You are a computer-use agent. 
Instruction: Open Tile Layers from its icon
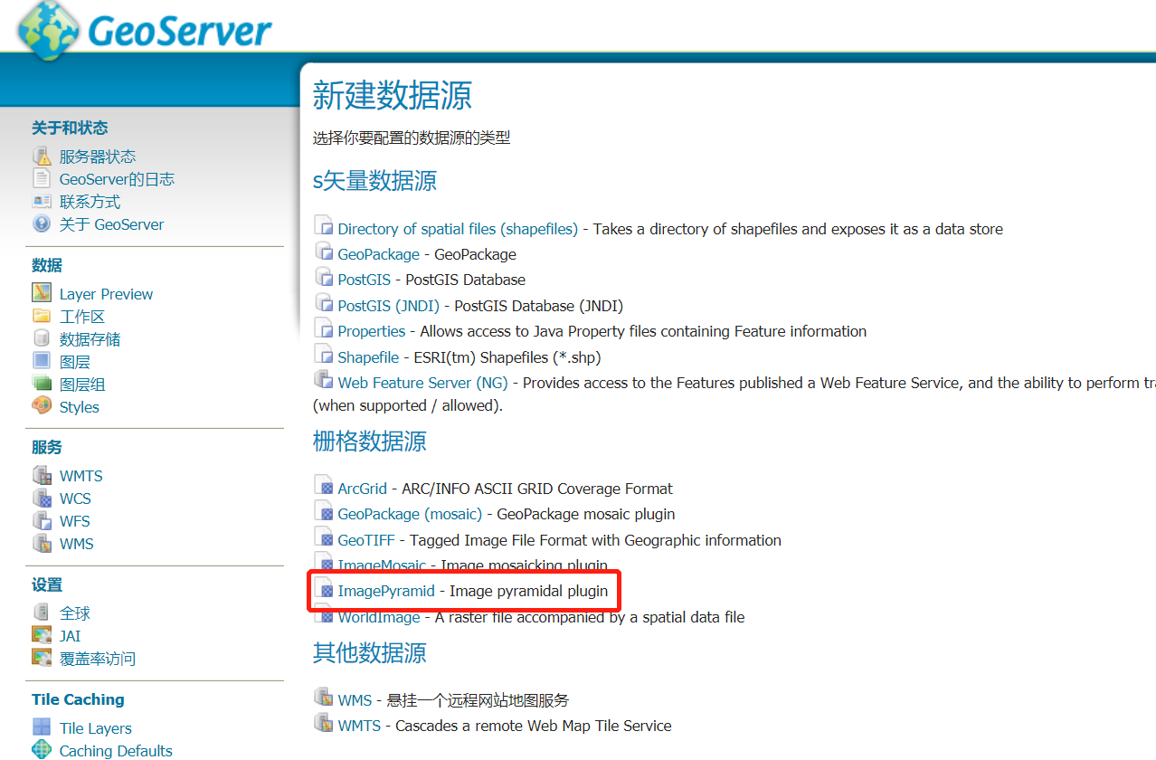click(40, 727)
